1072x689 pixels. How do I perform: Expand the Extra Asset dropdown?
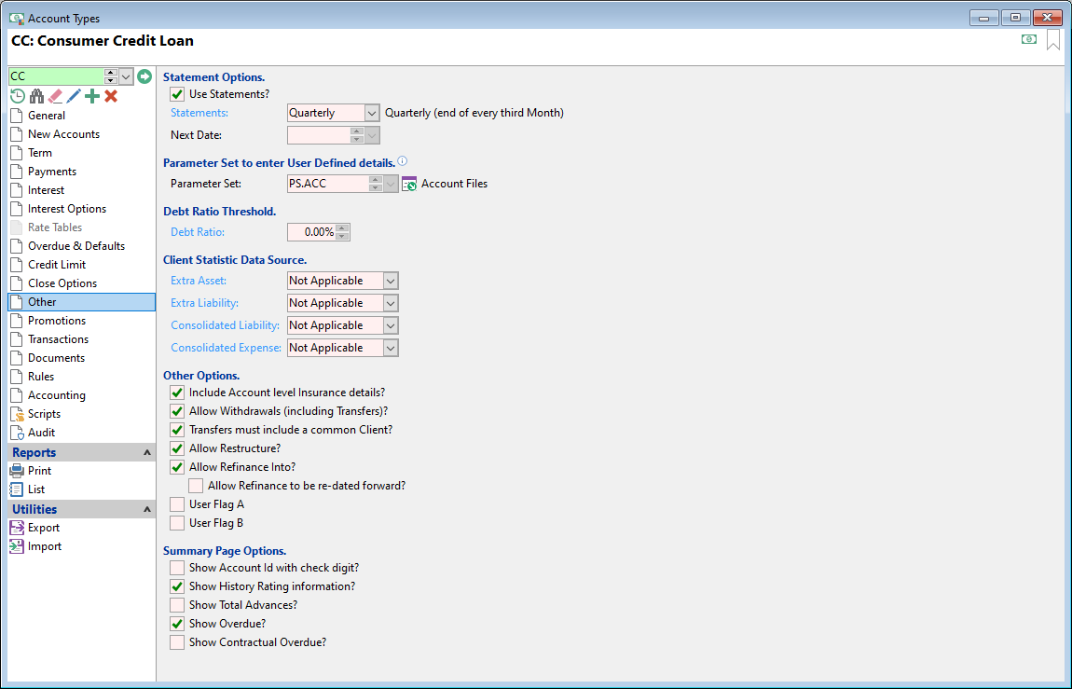[x=391, y=281]
